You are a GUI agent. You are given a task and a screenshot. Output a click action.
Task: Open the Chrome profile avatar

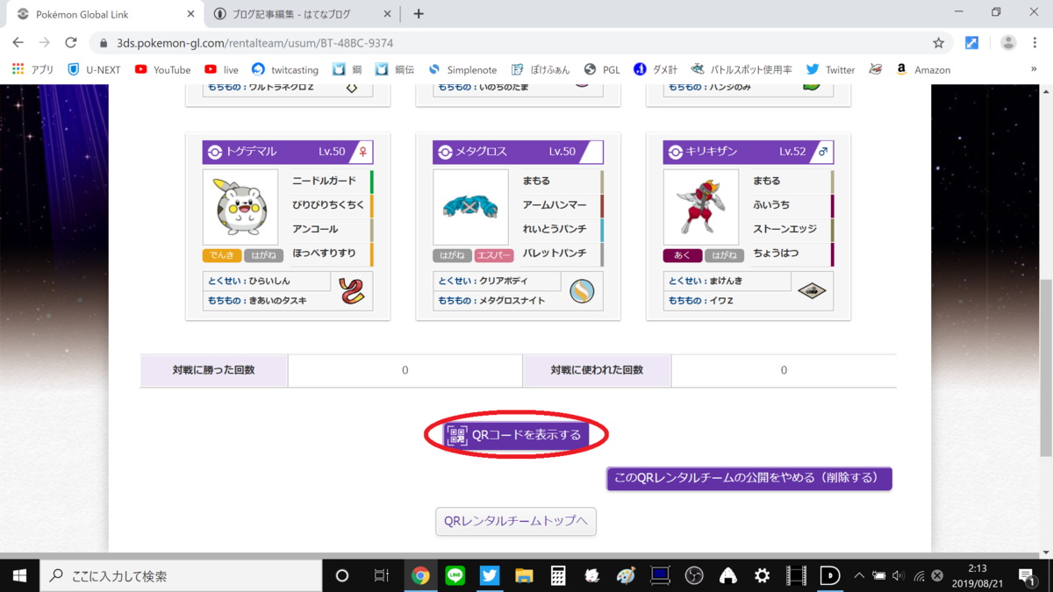(x=1008, y=43)
